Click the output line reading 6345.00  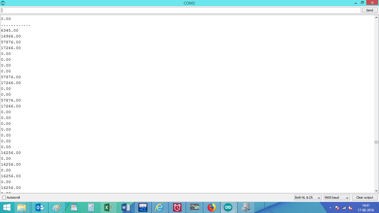pyautogui.click(x=10, y=31)
